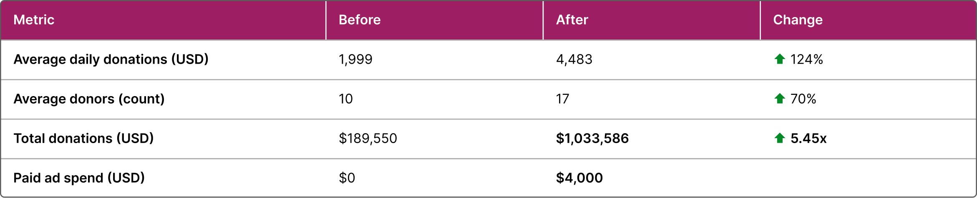Screen dimensions: 977x198
Task: Select the 17 after donors value
Action: pos(562,99)
